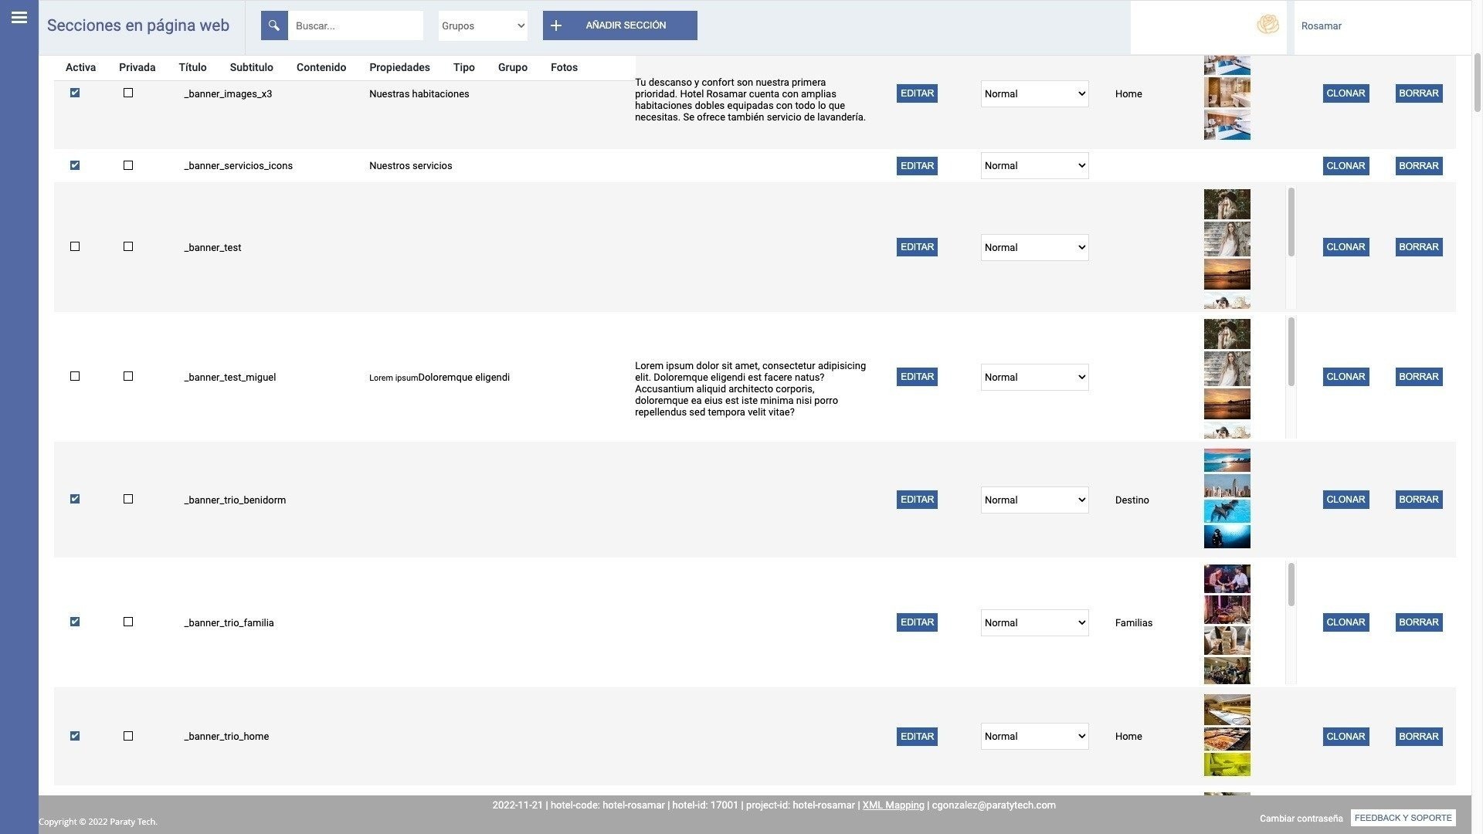Click the yellow-green photo in _banner_trio_home row
Viewport: 1483px width, 834px height.
(x=1227, y=764)
